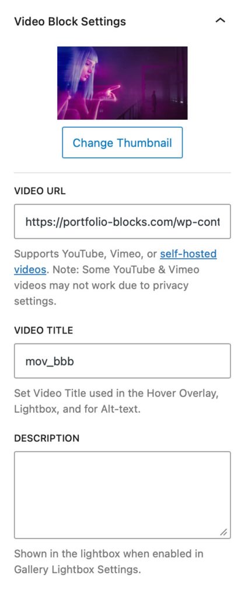Select the neon video thumbnail preview
The height and width of the screenshot is (599, 244).
123,83
